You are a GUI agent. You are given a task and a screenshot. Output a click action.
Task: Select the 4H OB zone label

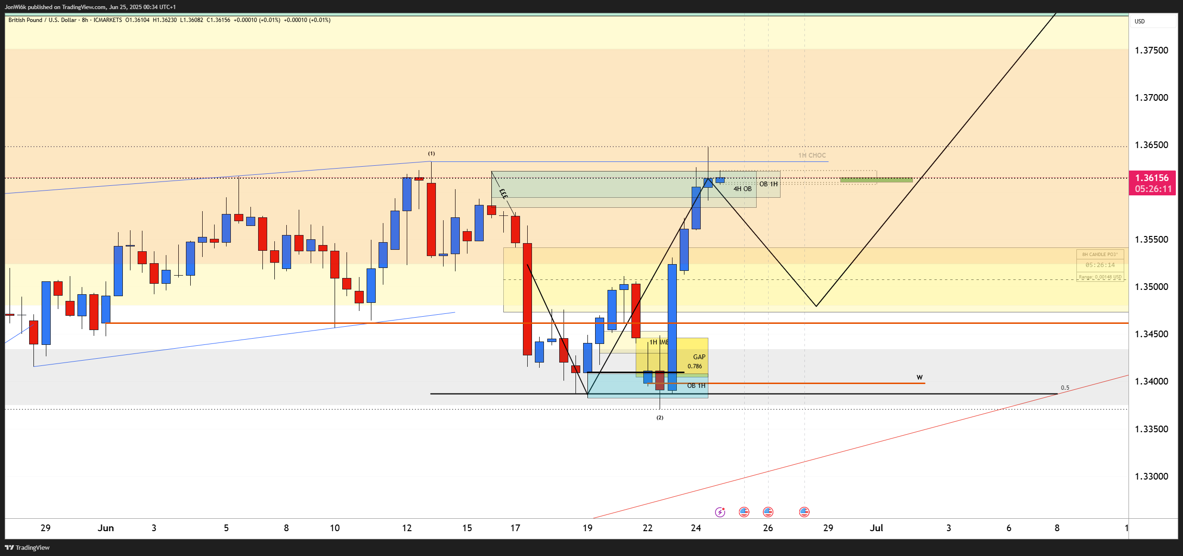742,189
